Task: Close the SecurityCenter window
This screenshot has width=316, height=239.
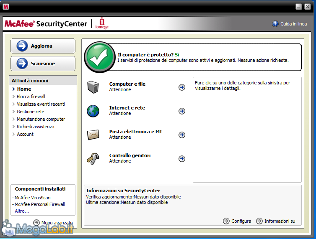Action: 308,7
